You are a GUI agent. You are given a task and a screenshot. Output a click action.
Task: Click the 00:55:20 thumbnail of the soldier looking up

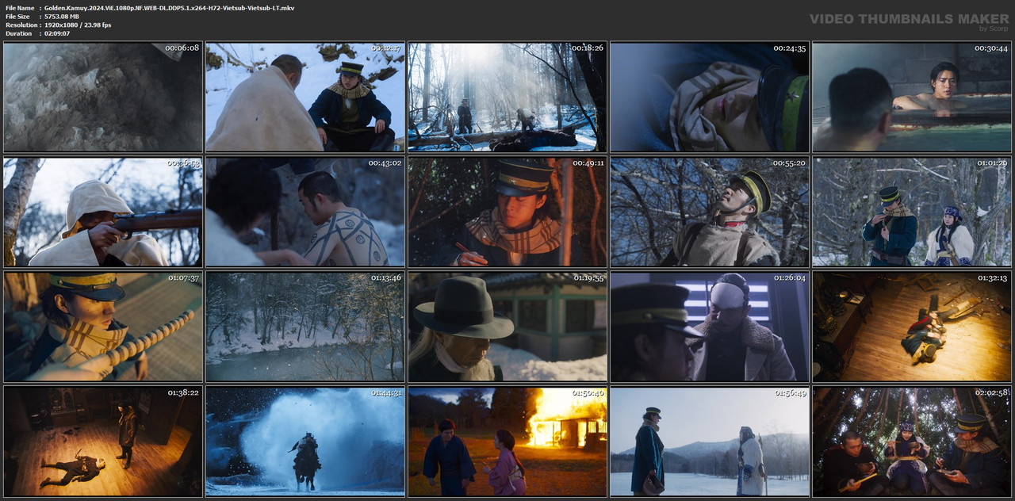(x=710, y=212)
